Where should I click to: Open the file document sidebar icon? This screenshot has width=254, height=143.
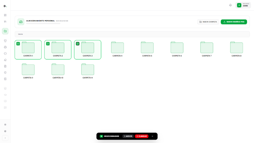[x=5, y=66]
